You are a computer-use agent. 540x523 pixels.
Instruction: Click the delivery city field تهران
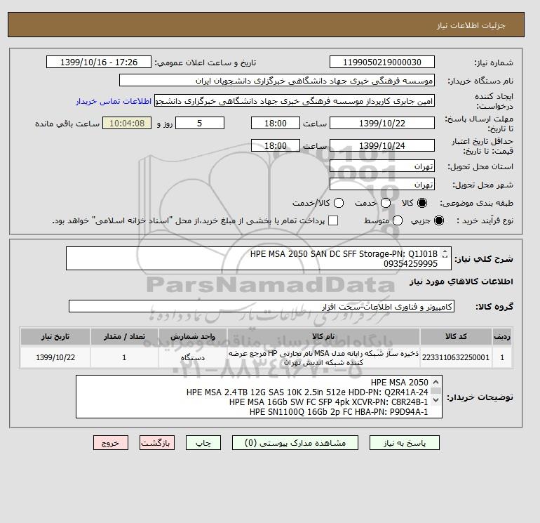click(382, 185)
